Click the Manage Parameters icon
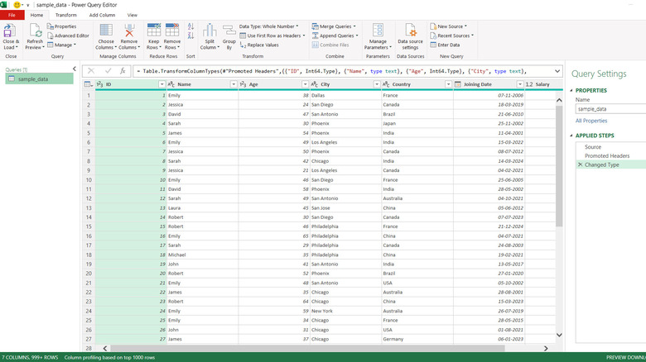 coord(378,31)
